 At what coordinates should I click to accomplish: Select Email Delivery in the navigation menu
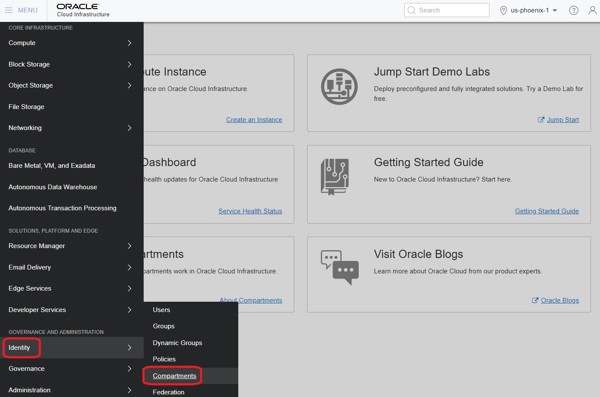30,267
